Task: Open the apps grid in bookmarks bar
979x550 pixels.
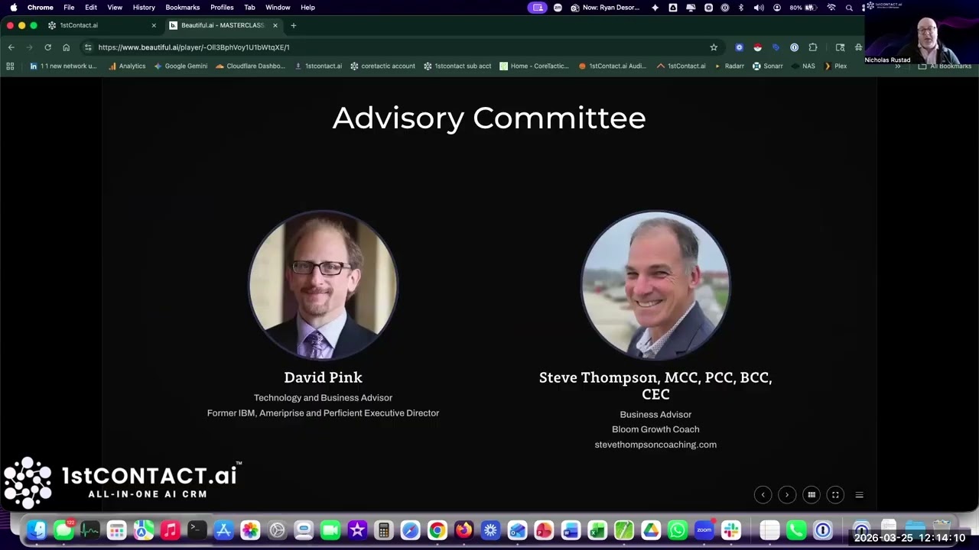Action: 10,66
